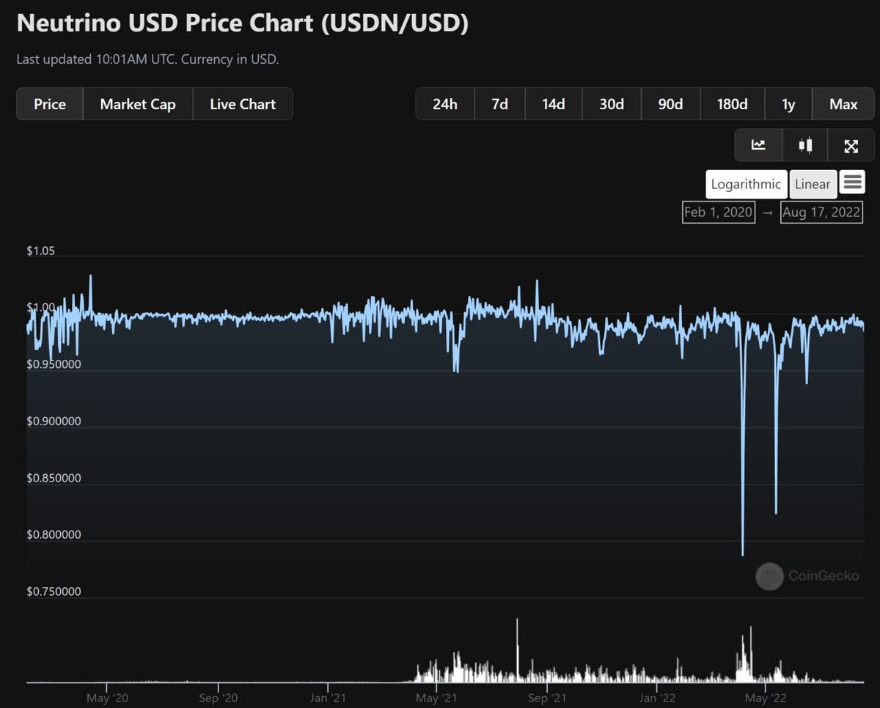
Task: Switch chart scale to Logarithmic
Action: coord(745,184)
